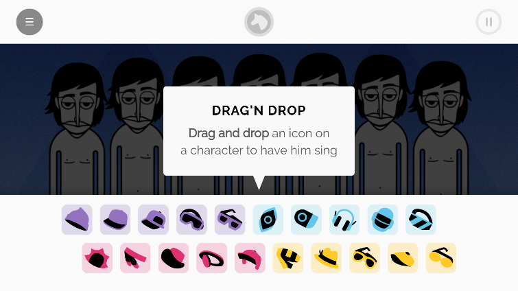Select the pink eye mask icon
The height and width of the screenshot is (291, 518).
tap(211, 258)
